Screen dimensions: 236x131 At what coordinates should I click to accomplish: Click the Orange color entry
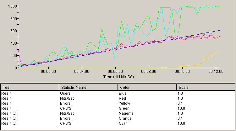tap(125, 118)
